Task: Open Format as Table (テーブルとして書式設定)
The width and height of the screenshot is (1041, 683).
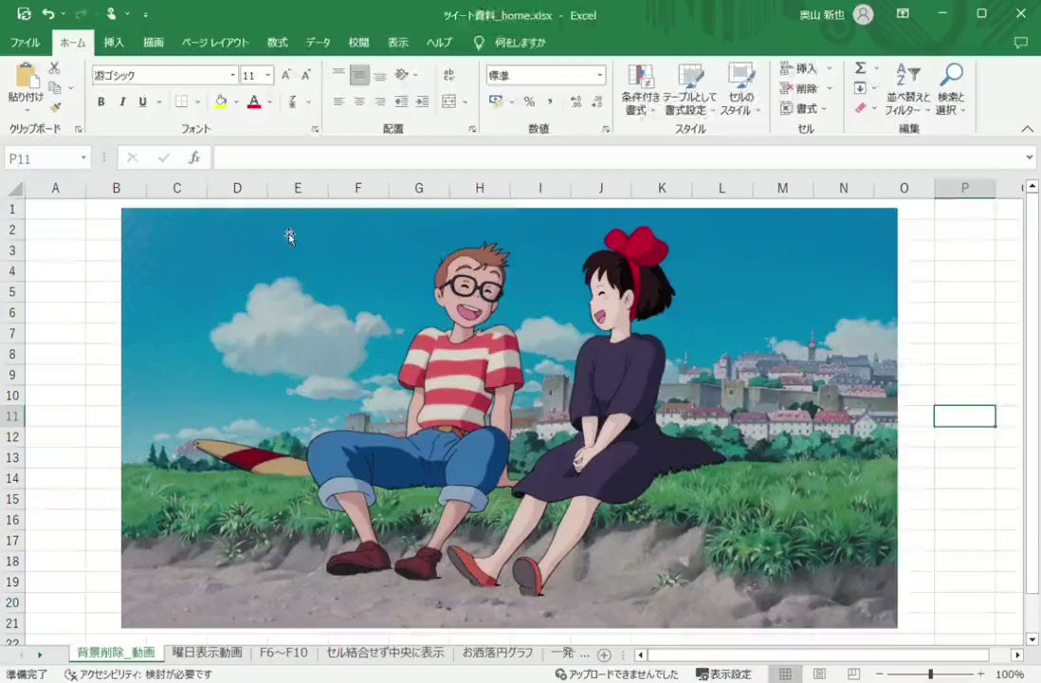Action: click(x=690, y=89)
